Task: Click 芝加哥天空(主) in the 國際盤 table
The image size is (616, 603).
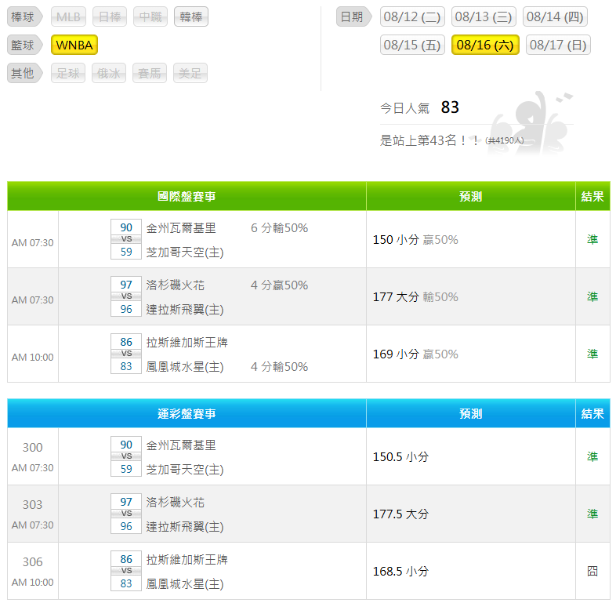Action: [185, 252]
